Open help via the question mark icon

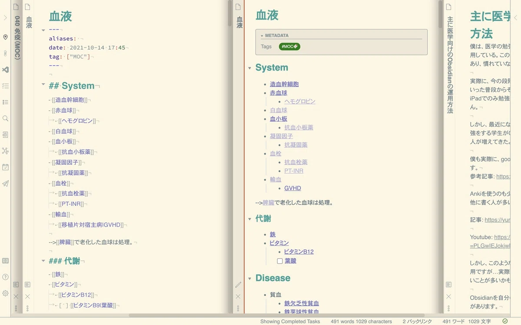(5, 277)
